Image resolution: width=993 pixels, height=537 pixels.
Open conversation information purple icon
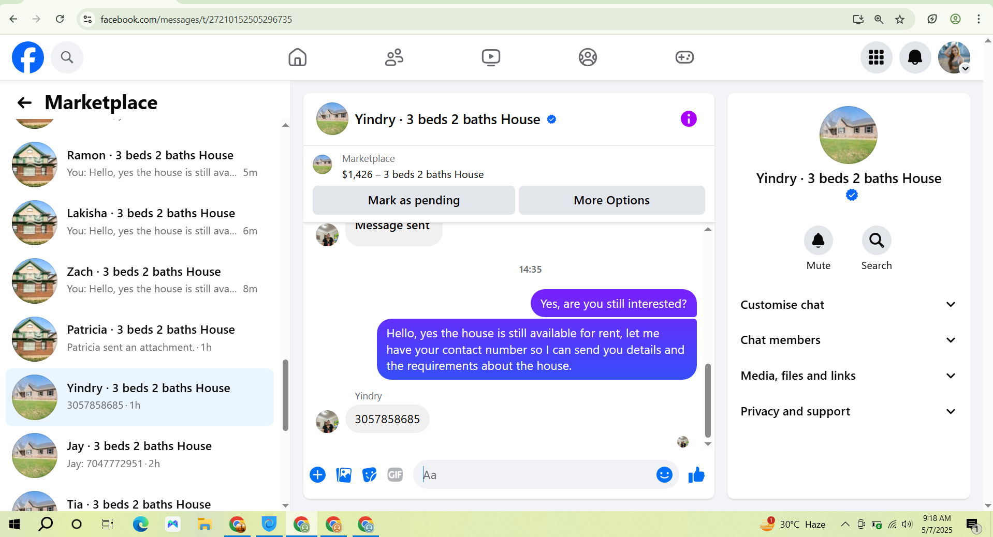click(x=688, y=119)
